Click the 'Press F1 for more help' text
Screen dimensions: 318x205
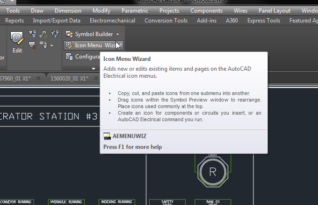[x=133, y=147]
